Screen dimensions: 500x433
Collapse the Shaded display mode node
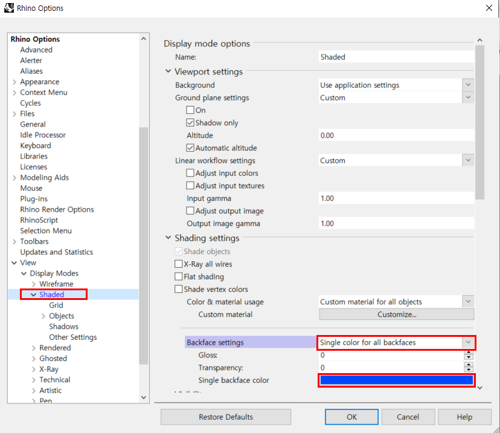(33, 295)
